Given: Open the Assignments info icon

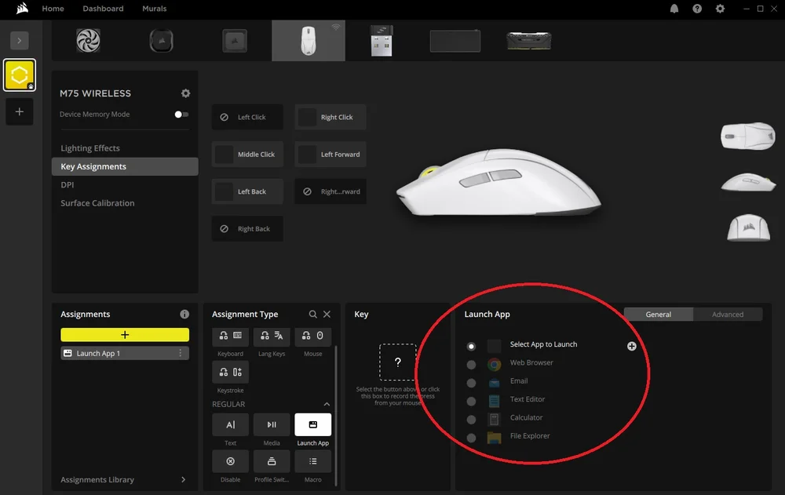Looking at the screenshot, I should coord(184,315).
